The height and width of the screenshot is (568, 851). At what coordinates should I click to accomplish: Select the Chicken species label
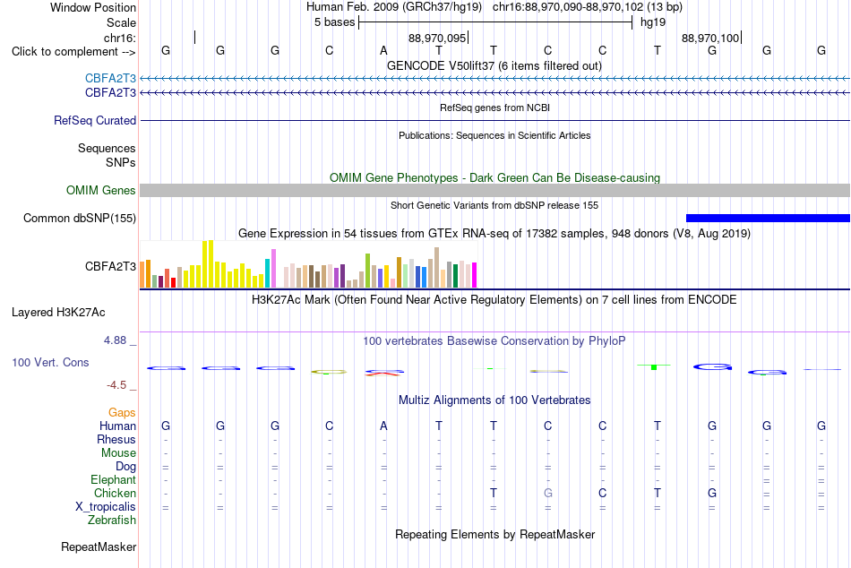115,493
